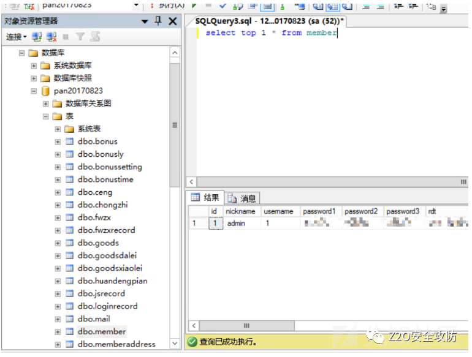This screenshot has width=472, height=357.
Task: Select the dbo.fwzx table label
Action: point(94,217)
